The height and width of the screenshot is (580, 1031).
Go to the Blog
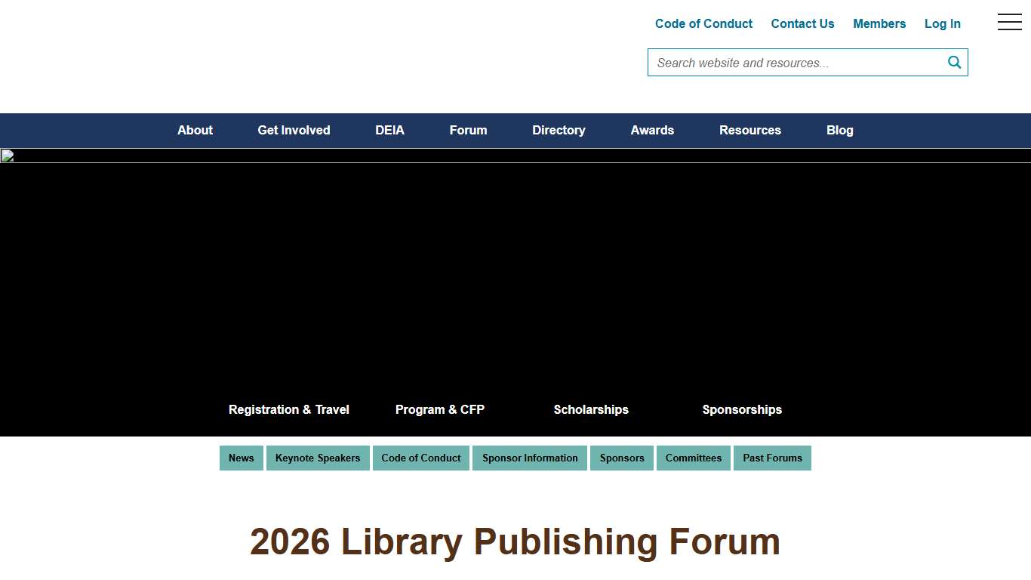[x=839, y=130]
